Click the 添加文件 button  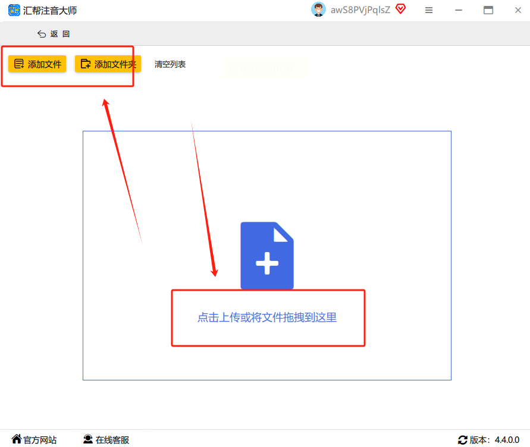click(x=37, y=64)
